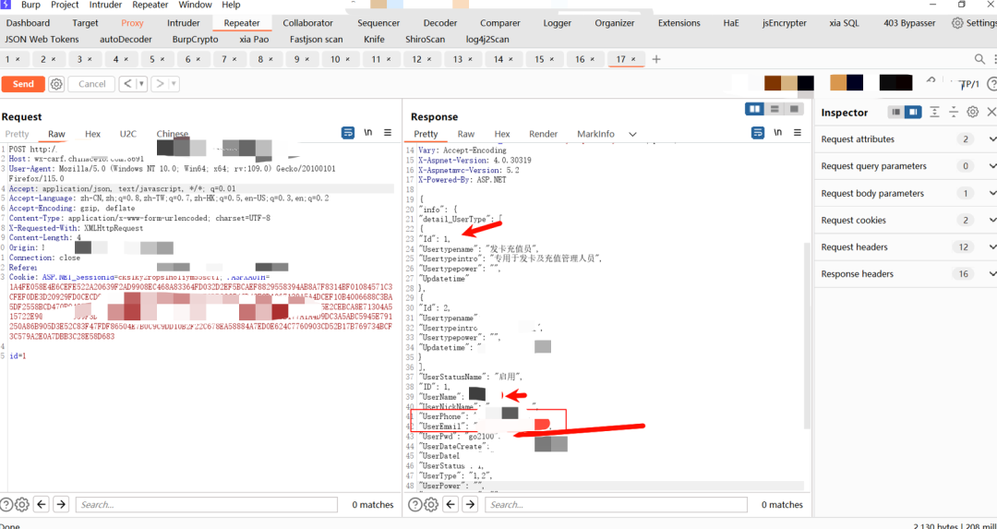Open Request search help icon
The height and width of the screenshot is (529, 997).
point(6,504)
